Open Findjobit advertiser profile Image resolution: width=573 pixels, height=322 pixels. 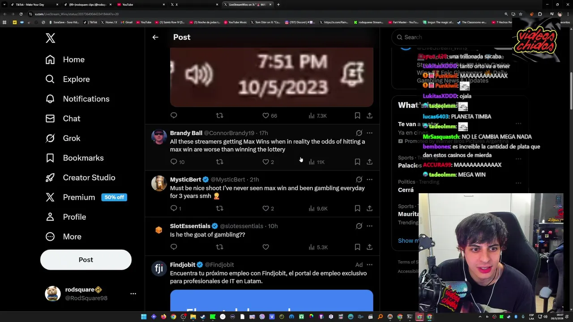click(x=183, y=265)
